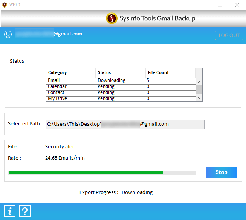
Task: Click the Pending status for Calendar
Action: 121,86
